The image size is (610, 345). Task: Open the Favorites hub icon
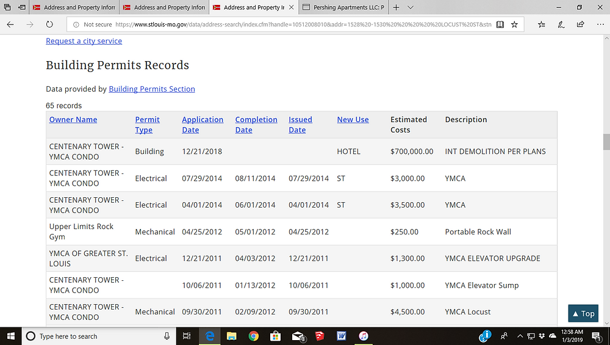(542, 24)
